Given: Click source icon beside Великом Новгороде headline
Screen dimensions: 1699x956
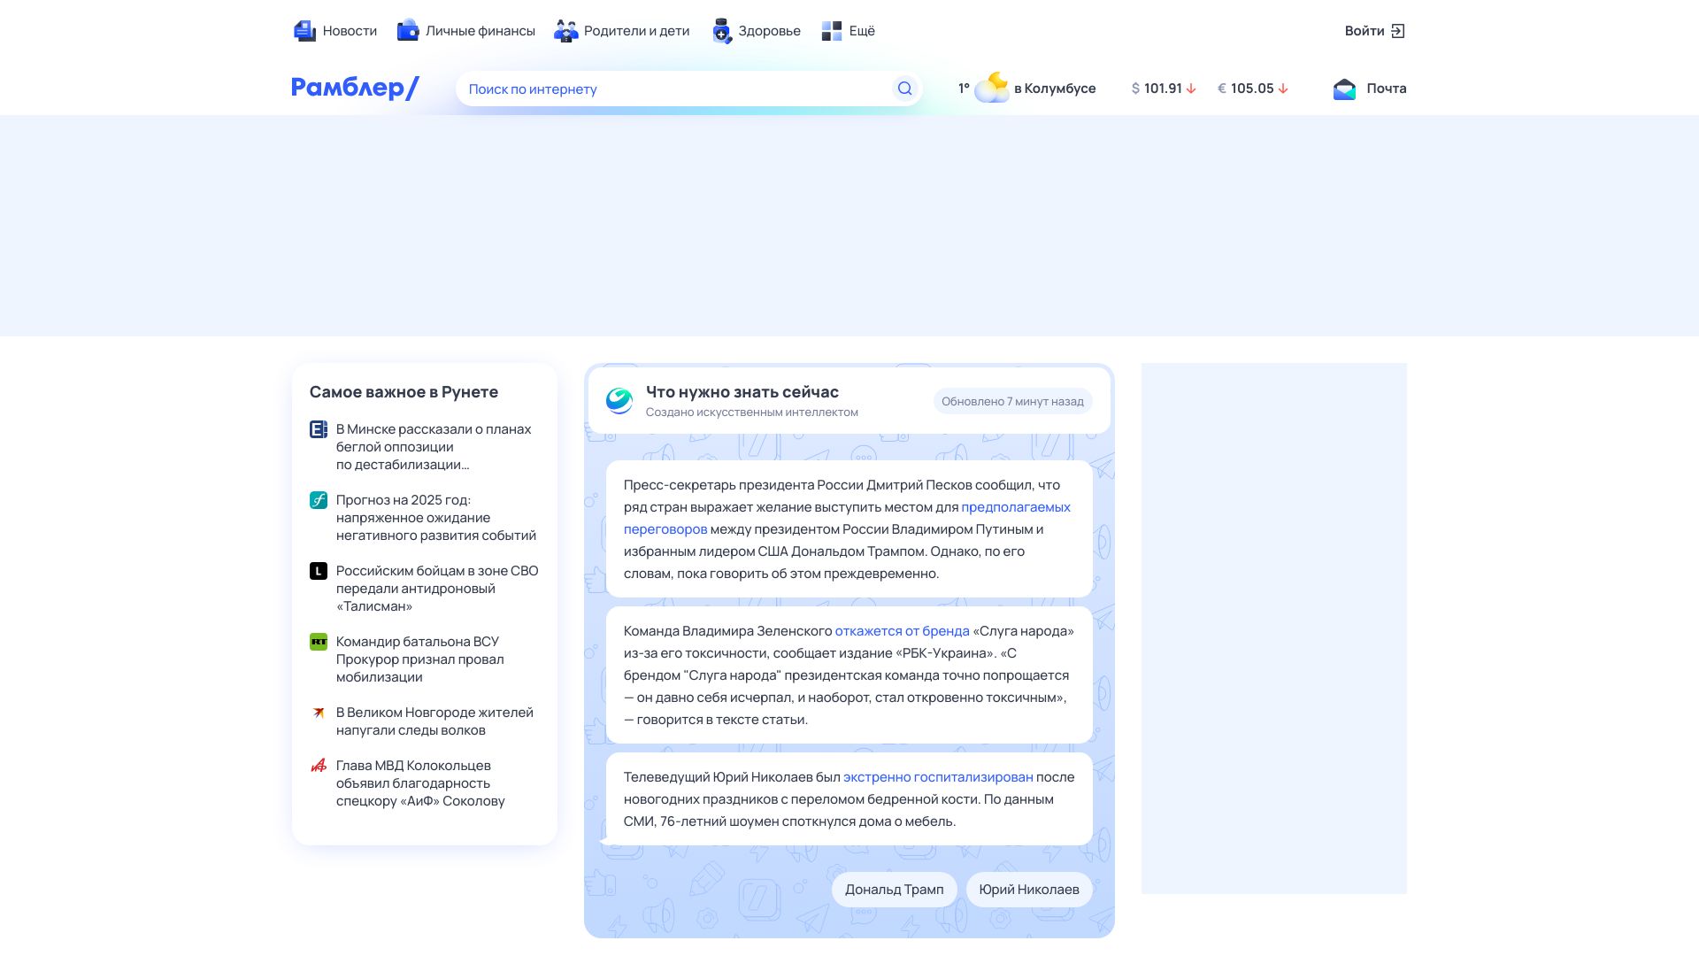Looking at the screenshot, I should click(319, 713).
